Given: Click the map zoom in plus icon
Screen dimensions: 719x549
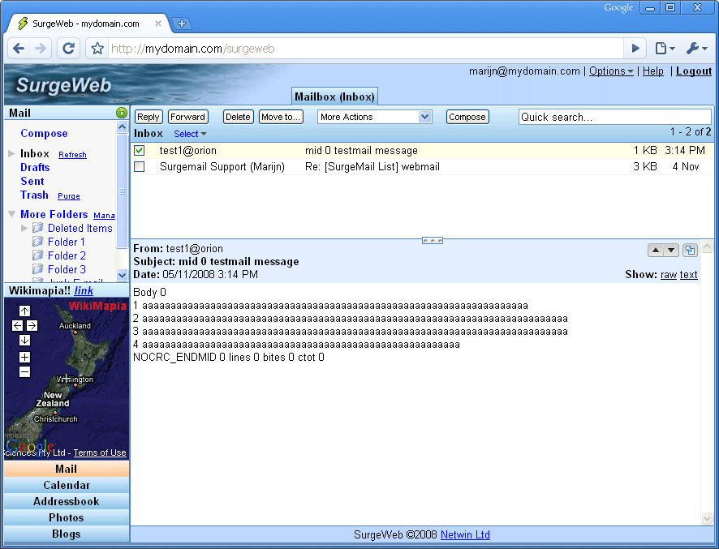Looking at the screenshot, I should point(24,357).
